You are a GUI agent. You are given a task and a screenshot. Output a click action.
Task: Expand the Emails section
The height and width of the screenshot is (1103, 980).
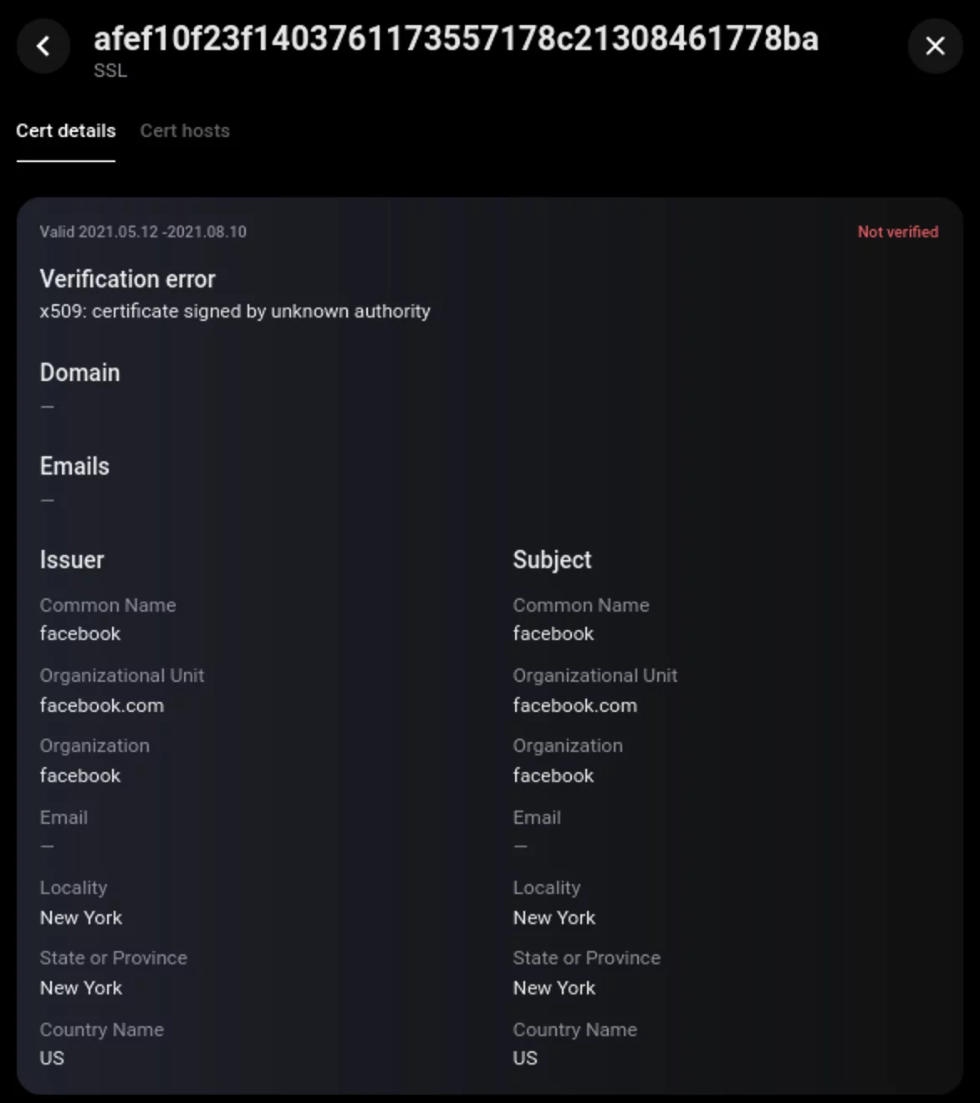(x=74, y=466)
